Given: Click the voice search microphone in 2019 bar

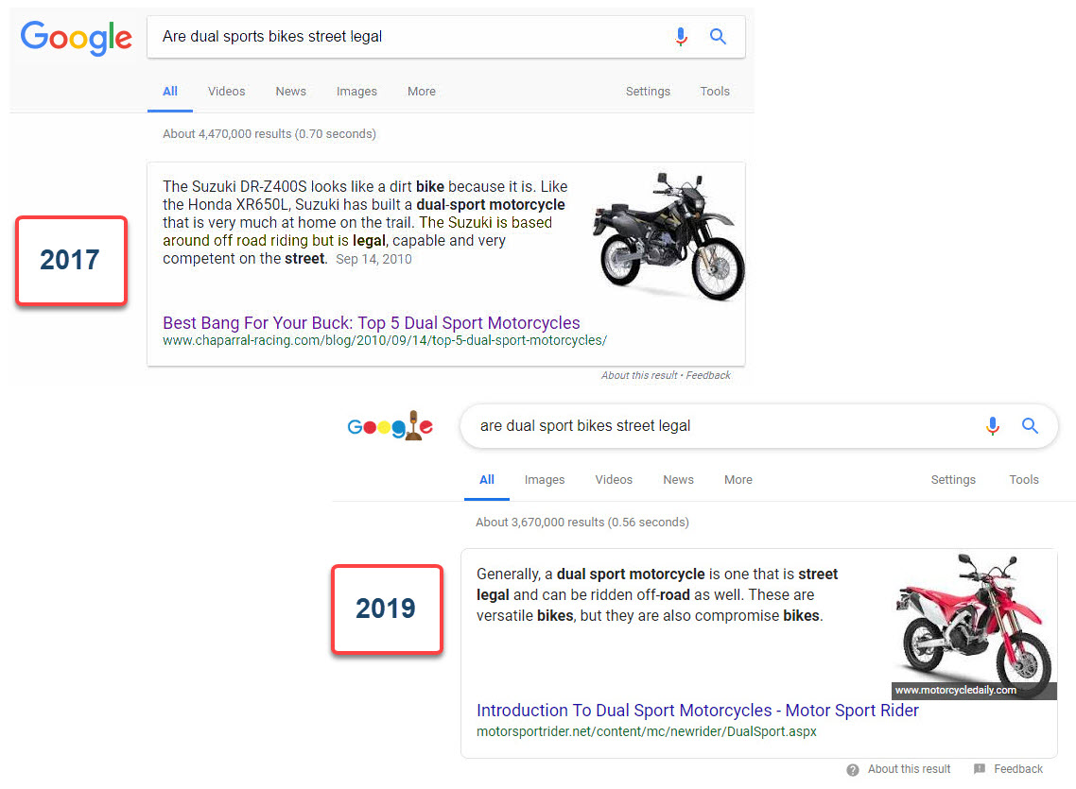Looking at the screenshot, I should pos(992,426).
